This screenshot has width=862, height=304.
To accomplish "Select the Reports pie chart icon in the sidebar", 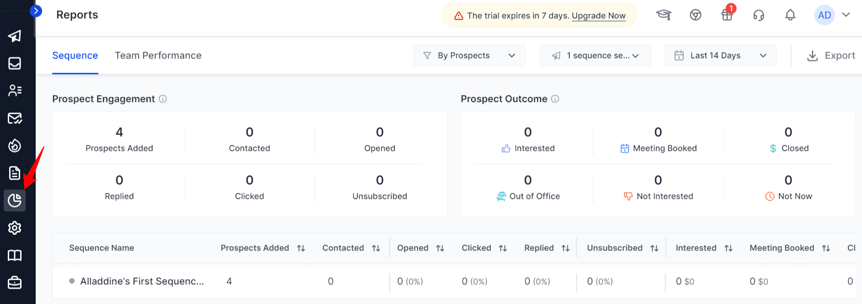I will (15, 200).
